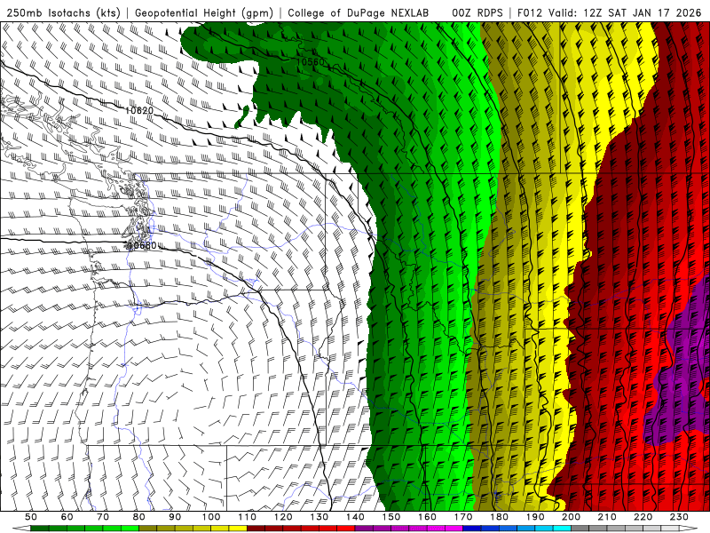Click the 60 value on the color scale
This screenshot has height=533, width=710.
pos(67,517)
